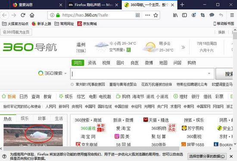Screen dimensions: 237x161
Task: Select the 娱乐 news tab
Action: click(x=25, y=118)
